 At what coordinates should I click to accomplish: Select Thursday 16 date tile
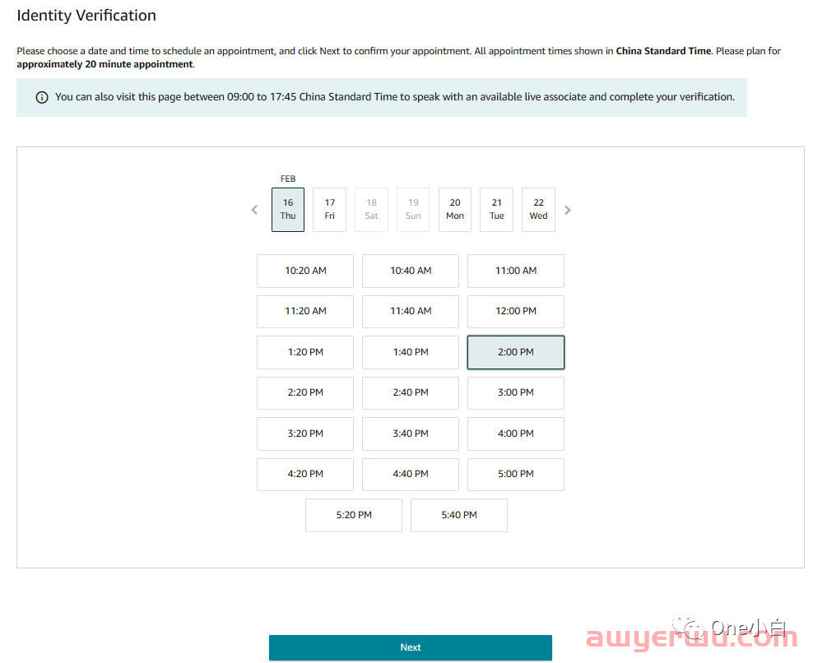click(288, 210)
